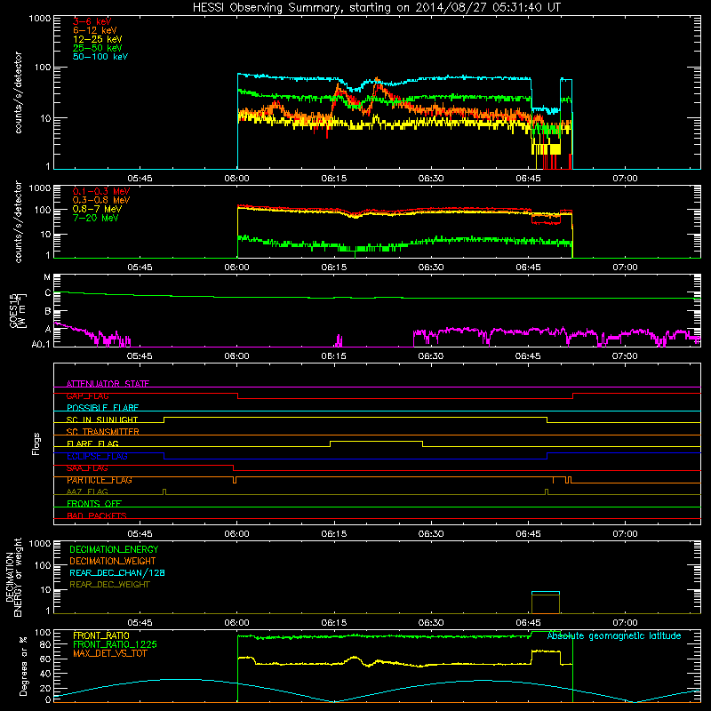
Task: Click the 0.8-7 MeV legend label
Action: (x=97, y=209)
